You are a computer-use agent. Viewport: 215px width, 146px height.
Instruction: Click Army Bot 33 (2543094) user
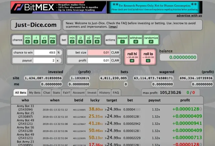point(26,108)
